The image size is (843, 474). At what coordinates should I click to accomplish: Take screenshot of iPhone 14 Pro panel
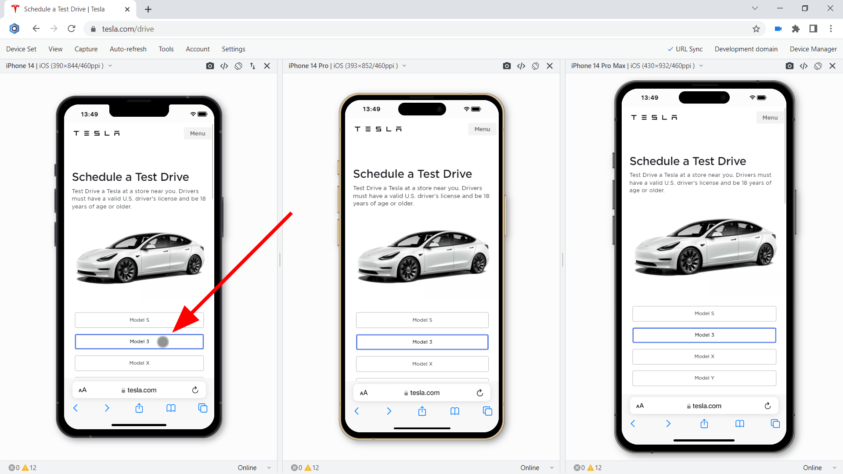click(507, 66)
